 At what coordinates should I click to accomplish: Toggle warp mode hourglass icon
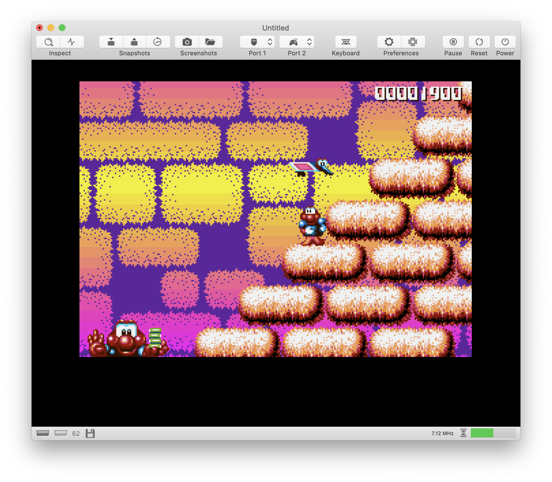point(463,433)
